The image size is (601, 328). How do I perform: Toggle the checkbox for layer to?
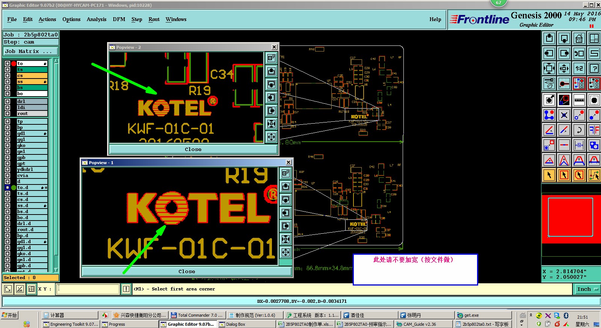(8, 63)
